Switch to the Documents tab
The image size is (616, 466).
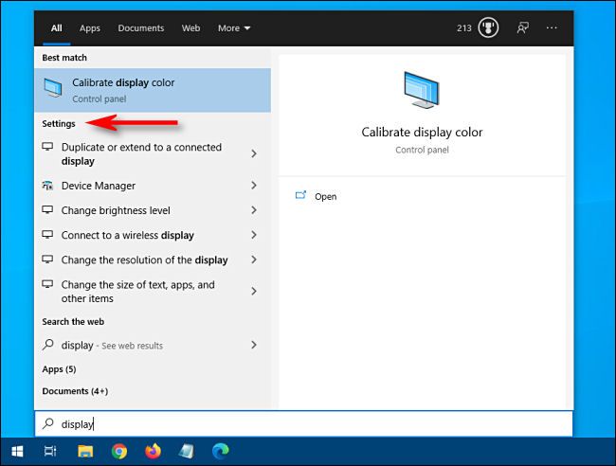(x=141, y=28)
